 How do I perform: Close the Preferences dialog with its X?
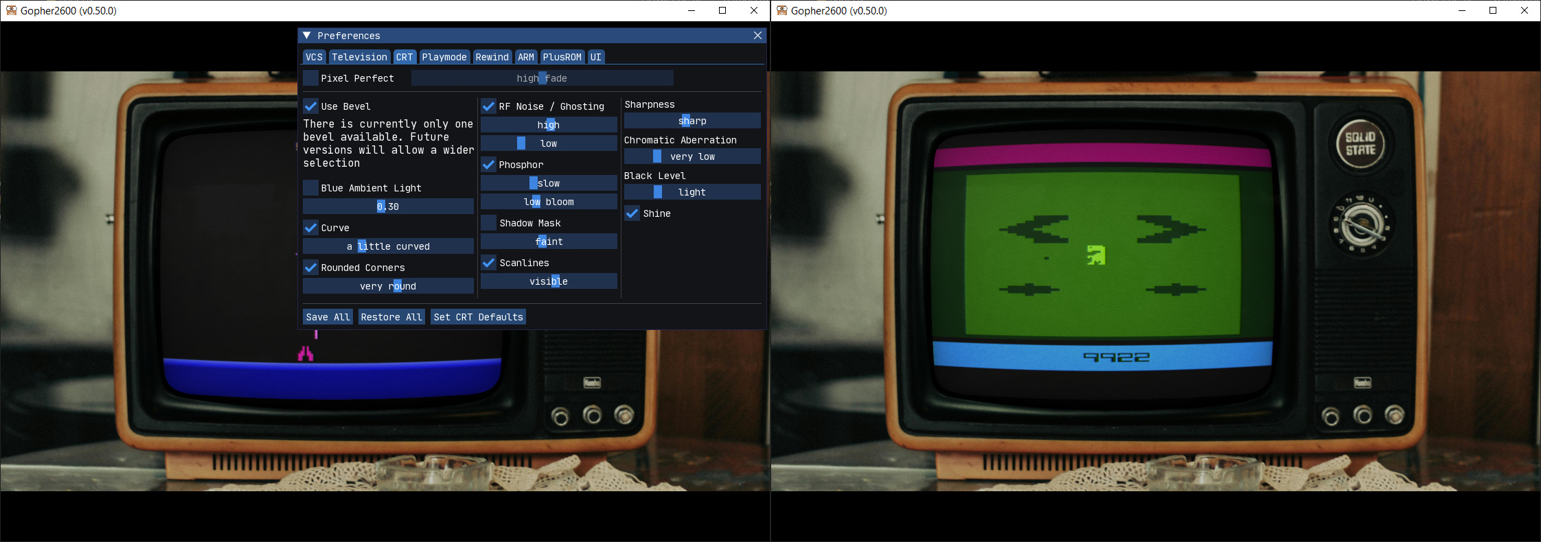tap(757, 36)
